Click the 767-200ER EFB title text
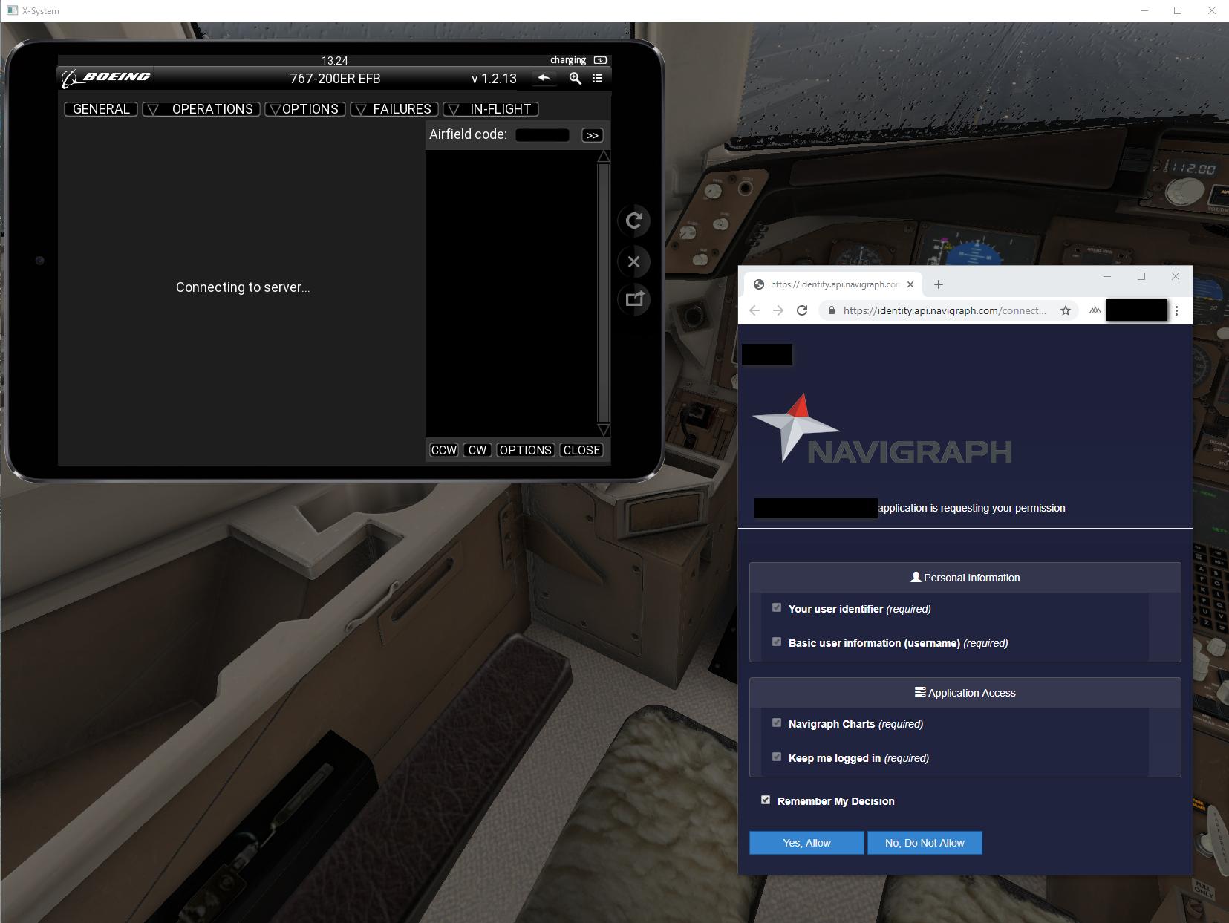Screen dimensions: 1229x923 click(x=335, y=78)
